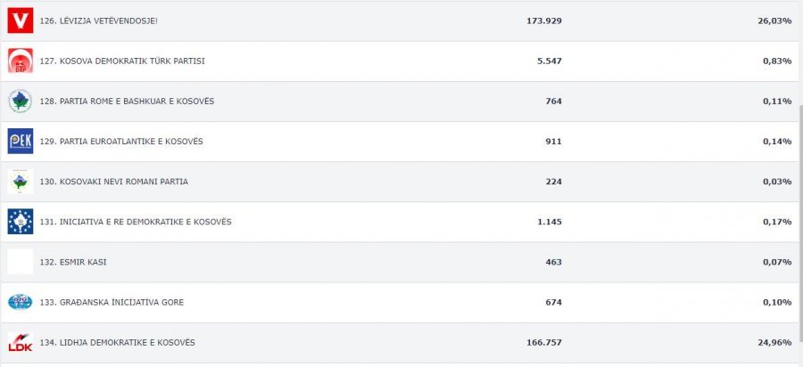Click the Kosova Demokratik Türk Partisi logo
This screenshot has width=803, height=367.
click(21, 61)
